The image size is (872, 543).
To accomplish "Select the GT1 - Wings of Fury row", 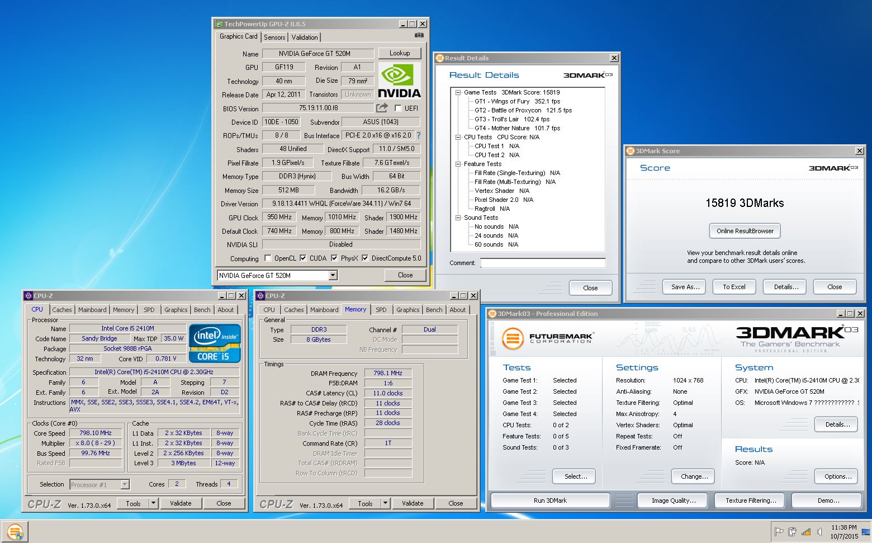I will pyautogui.click(x=517, y=101).
